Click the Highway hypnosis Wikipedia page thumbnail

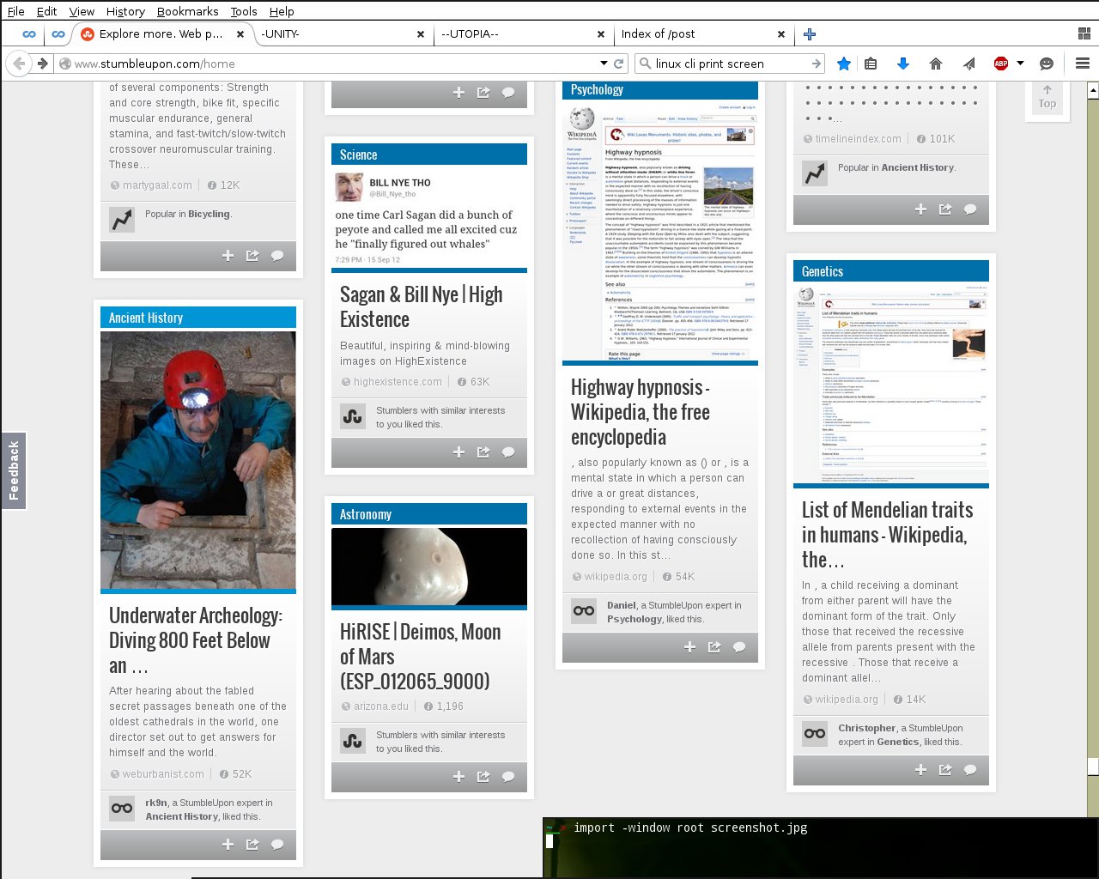click(660, 233)
